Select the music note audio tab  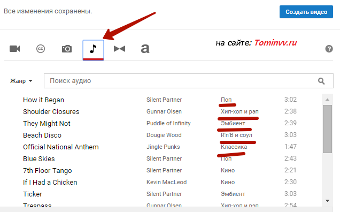(93, 50)
